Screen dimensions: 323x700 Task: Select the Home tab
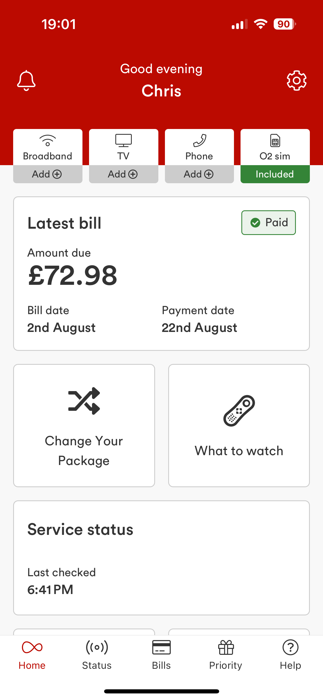(x=32, y=655)
